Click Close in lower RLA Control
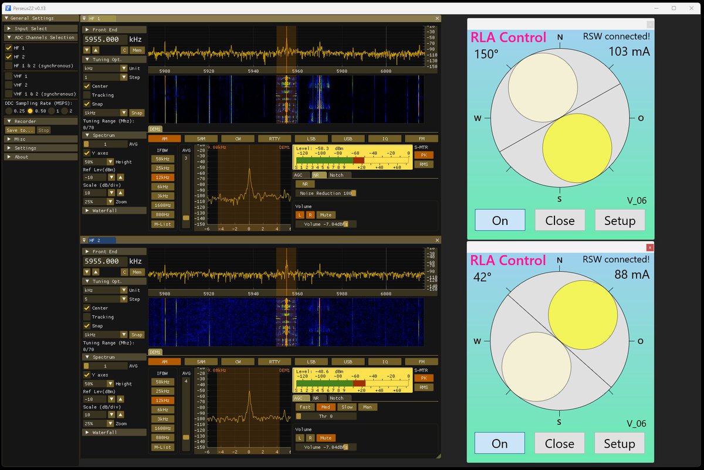The height and width of the screenshot is (470, 704). [x=560, y=444]
